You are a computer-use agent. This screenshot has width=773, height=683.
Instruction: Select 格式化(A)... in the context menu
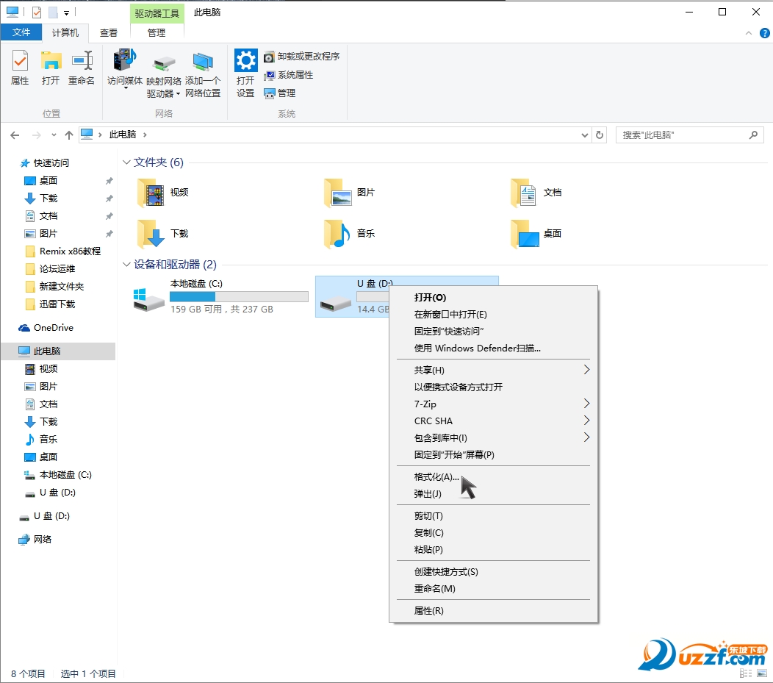(436, 477)
